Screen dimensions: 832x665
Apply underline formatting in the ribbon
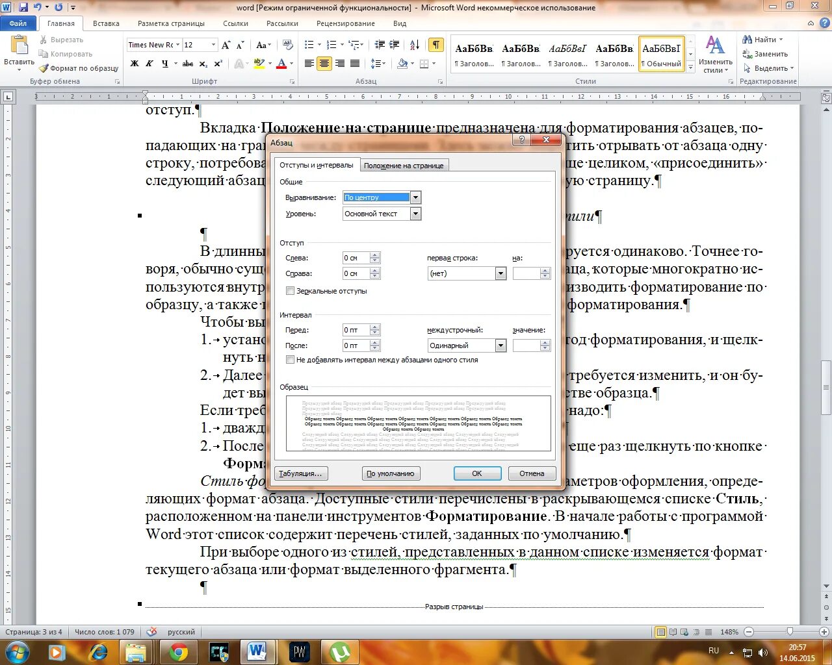click(165, 64)
